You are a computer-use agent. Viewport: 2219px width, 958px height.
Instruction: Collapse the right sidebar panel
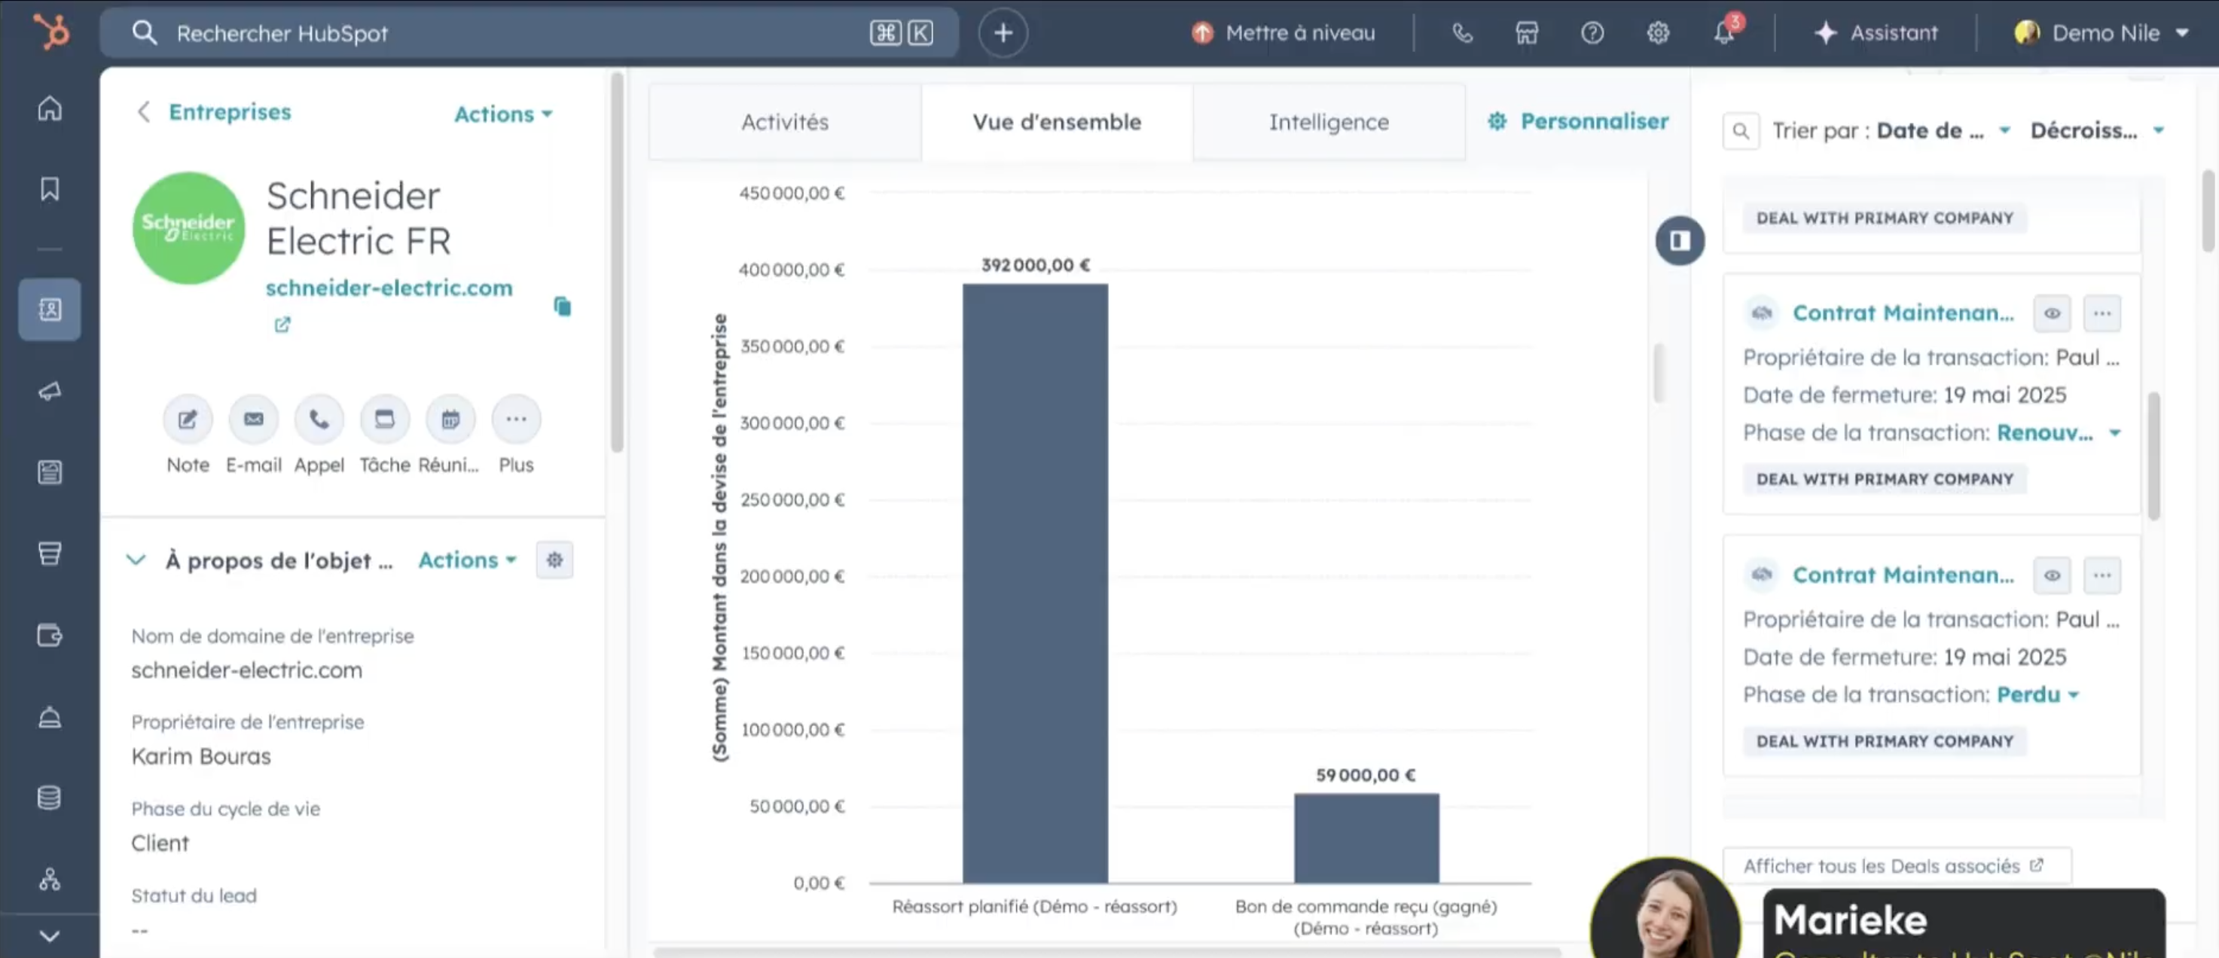[1679, 240]
